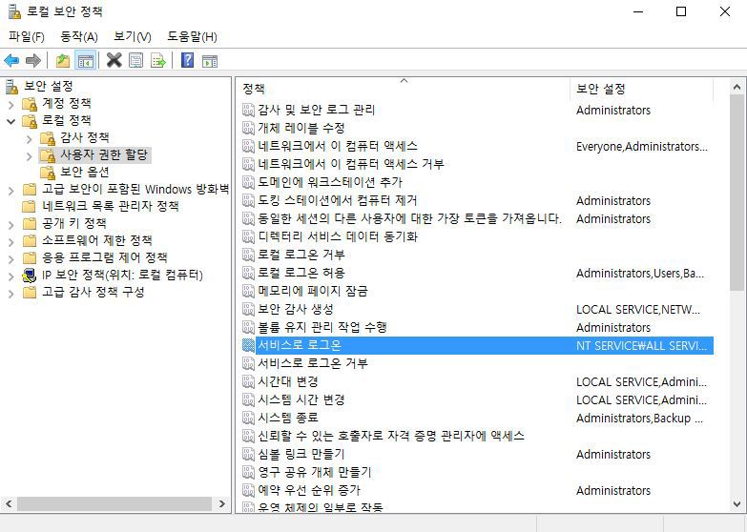
Task: Expand 고급 보안이 포함된 Windows 방화벽 node
Action: pyautogui.click(x=11, y=190)
